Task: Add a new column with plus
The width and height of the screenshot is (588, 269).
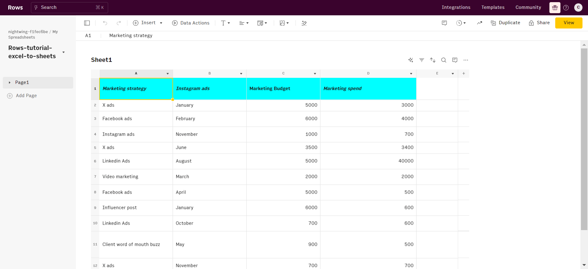Action: click(464, 74)
